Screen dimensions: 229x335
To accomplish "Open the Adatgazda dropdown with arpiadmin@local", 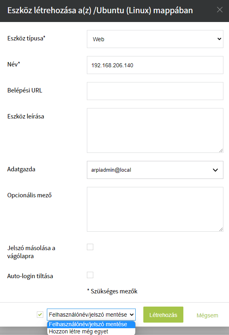I will 155,170.
